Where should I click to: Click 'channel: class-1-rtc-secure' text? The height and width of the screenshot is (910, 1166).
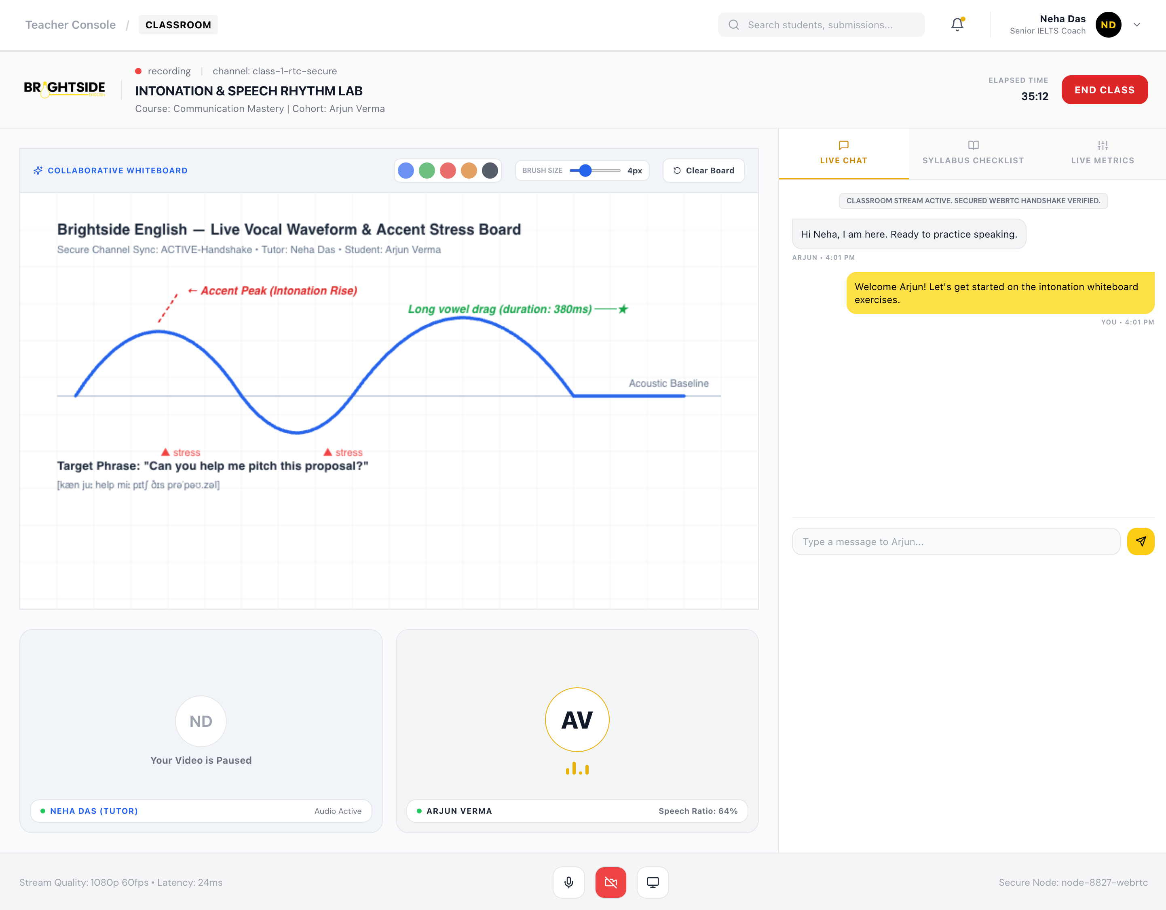275,71
